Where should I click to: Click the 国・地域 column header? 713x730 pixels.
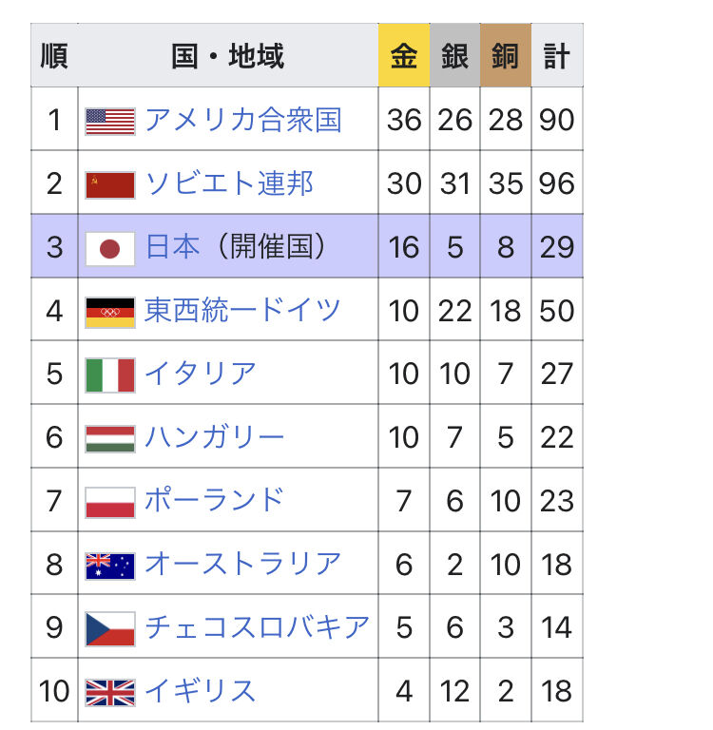tap(228, 56)
